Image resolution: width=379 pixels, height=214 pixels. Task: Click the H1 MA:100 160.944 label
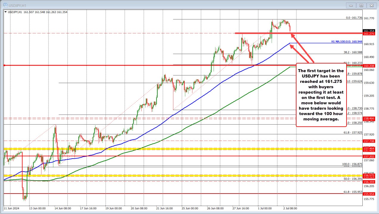(347, 41)
